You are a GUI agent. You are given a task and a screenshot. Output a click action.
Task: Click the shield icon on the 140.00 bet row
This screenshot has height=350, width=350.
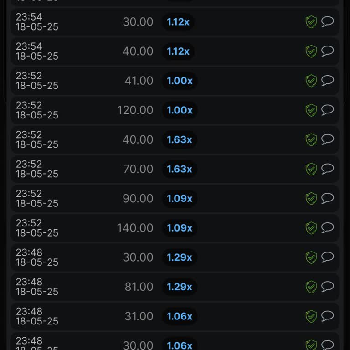(311, 228)
